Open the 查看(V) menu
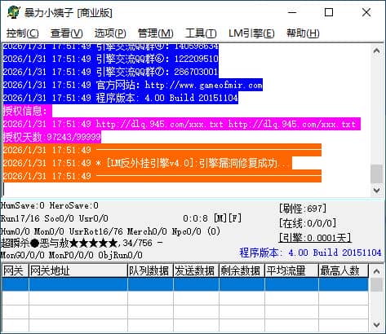Viewport: 386px width, 334px height. click(66, 33)
